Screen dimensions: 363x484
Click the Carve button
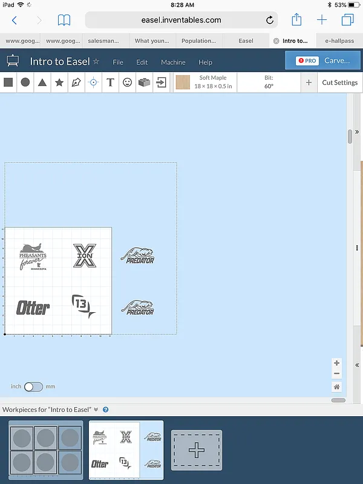tap(322, 60)
